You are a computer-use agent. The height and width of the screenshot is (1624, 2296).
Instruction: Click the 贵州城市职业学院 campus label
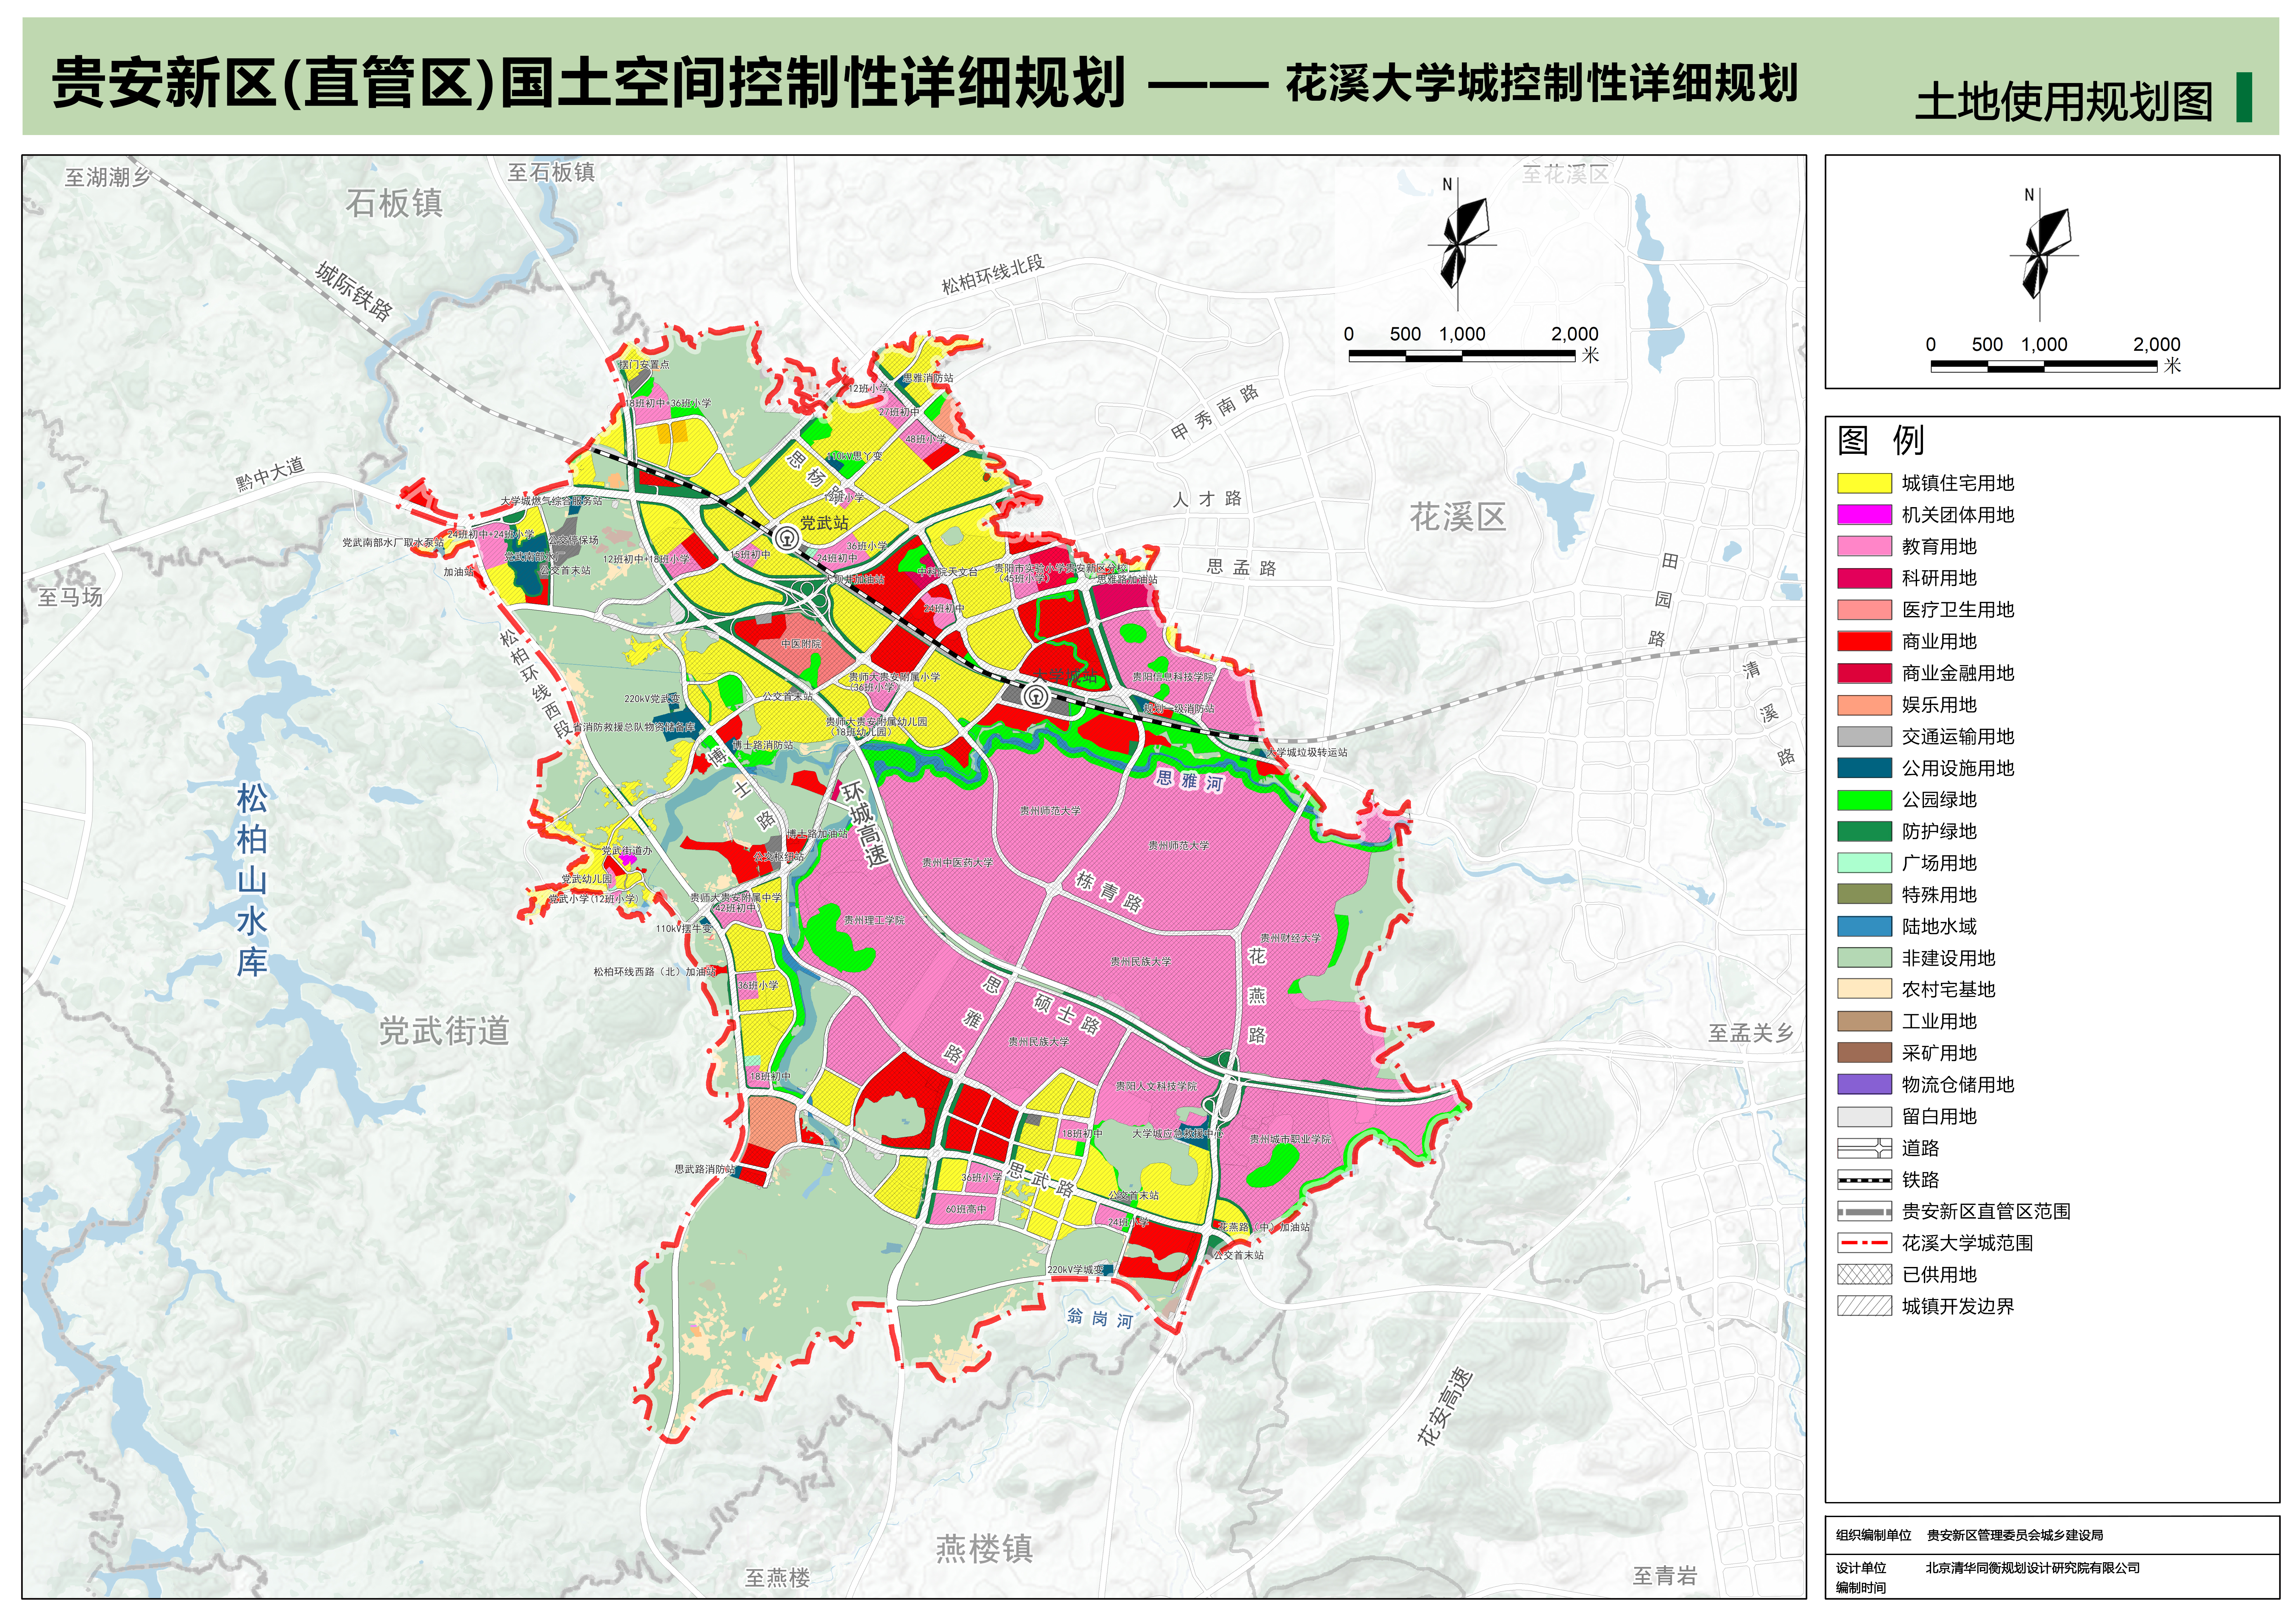tap(1290, 1139)
